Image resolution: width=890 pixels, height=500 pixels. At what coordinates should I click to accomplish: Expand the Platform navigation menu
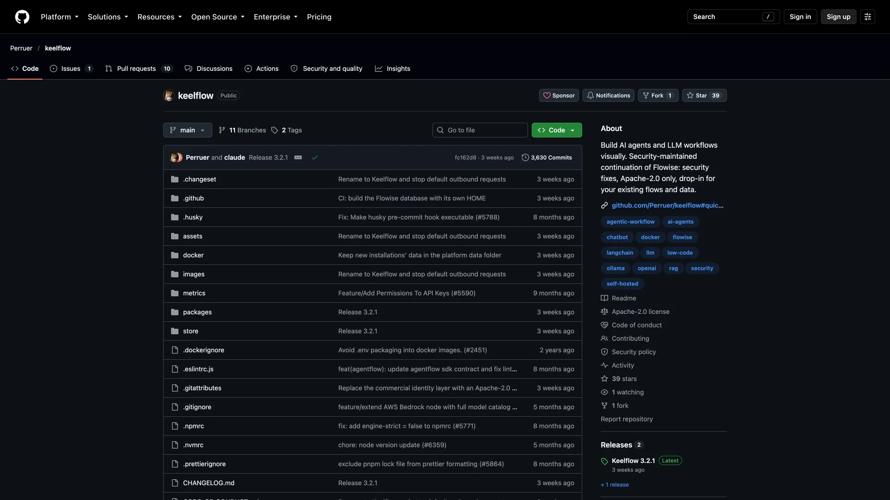click(60, 17)
